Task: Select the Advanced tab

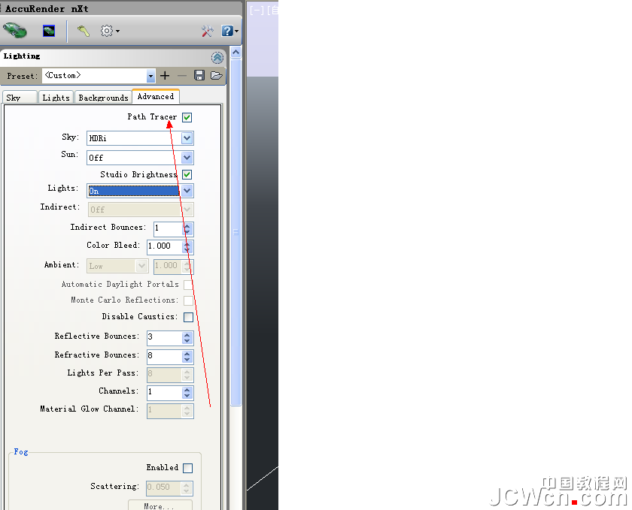Action: [x=156, y=96]
